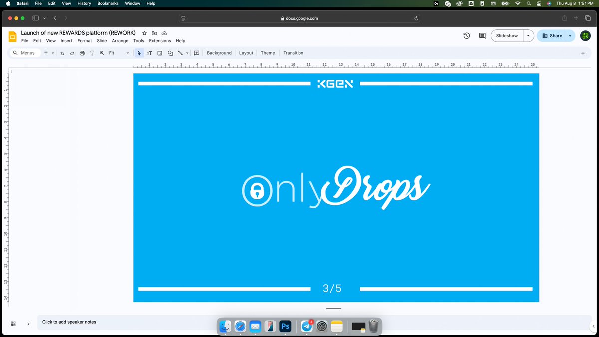Open the Fit zoom dropdown

coord(127,53)
